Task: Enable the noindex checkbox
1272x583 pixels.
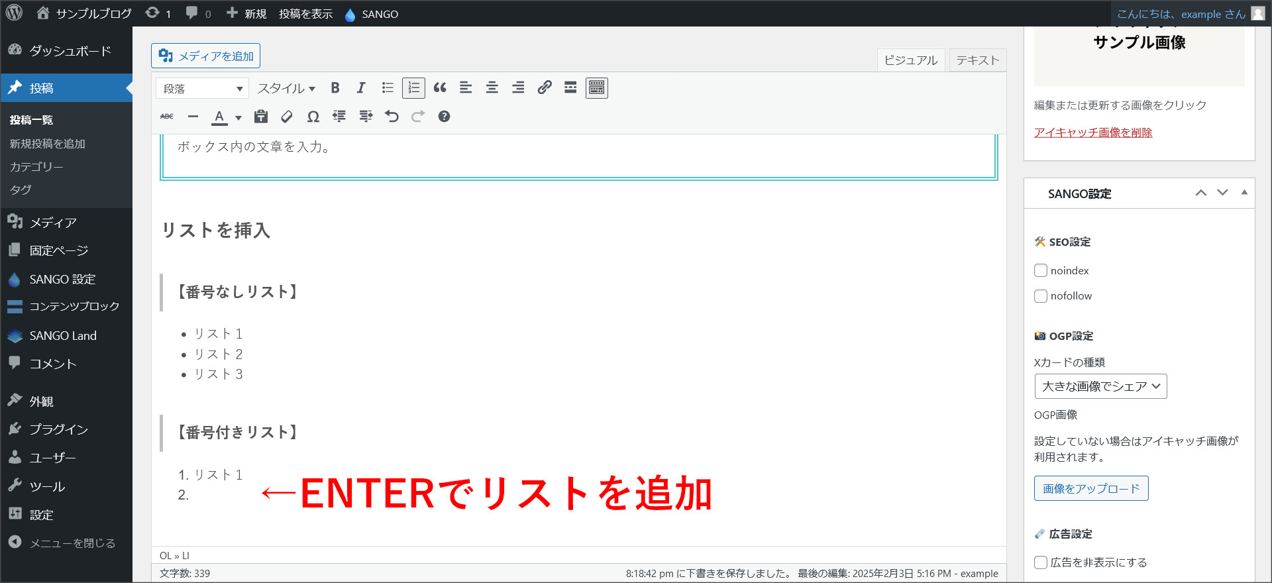Action: pos(1041,270)
